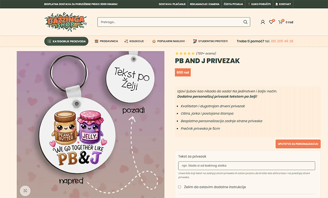Viewport: 328px width, 198px height.
Task: Click the Popularni Naslovi star icon
Action: tap(154, 41)
